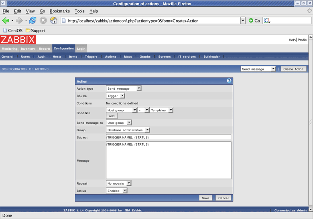Click the Forward arrow button
This screenshot has width=313, height=219.
point(19,20)
